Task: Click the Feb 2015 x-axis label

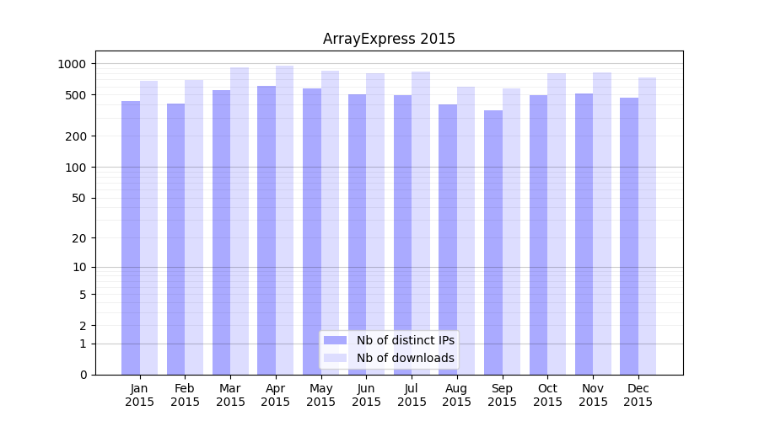Action: pos(185,395)
